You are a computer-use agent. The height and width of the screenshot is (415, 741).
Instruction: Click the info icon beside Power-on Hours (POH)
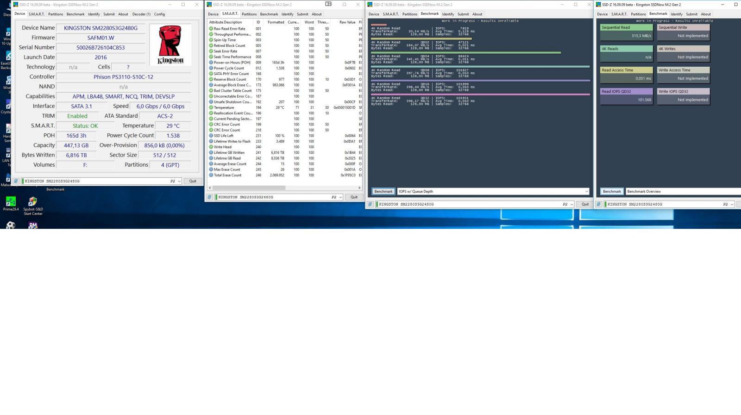[x=211, y=63]
